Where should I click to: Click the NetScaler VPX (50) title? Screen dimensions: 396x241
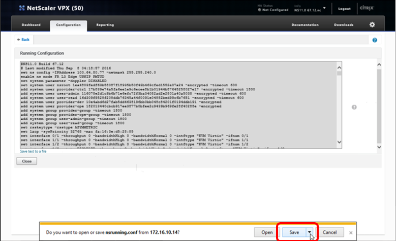pos(55,8)
